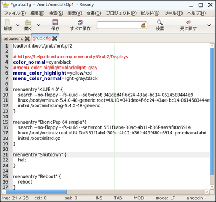Click the 'menu_color_highlight=yellow/red' line

(52, 73)
